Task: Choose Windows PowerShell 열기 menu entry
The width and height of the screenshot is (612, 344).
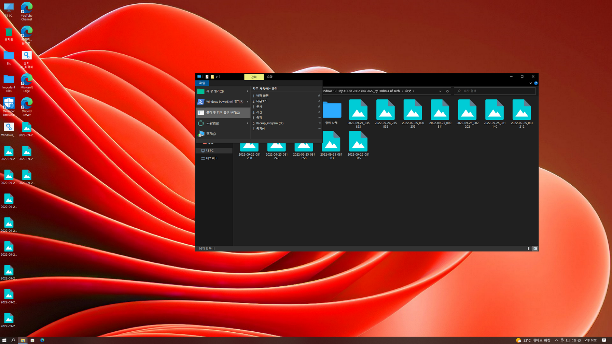Action: [x=223, y=102]
